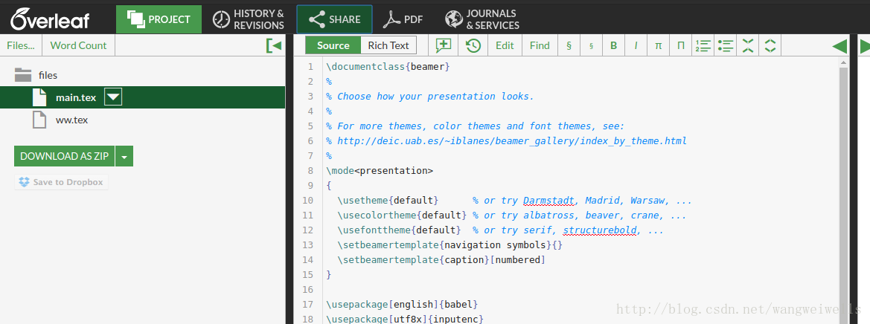Toggle bold formatting
The width and height of the screenshot is (870, 324).
coord(614,45)
